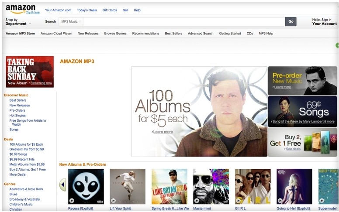Play preview on Spring Break 6 cover
Image resolution: width=339 pixels, height=212 pixels.
[x=155, y=201]
